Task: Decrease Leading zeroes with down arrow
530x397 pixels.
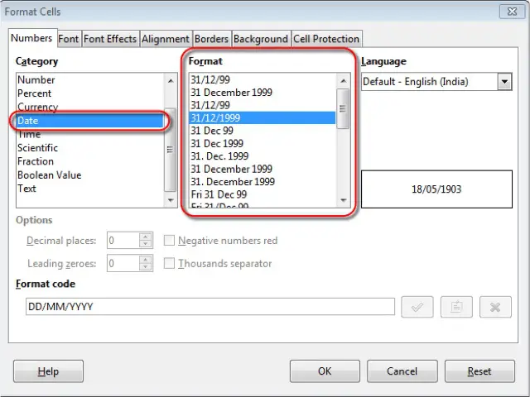Action: pos(146,267)
